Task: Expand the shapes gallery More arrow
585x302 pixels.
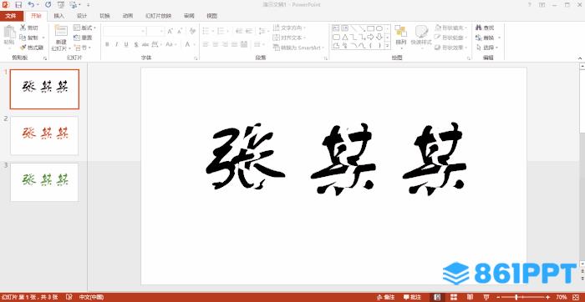Action: tap(388, 46)
